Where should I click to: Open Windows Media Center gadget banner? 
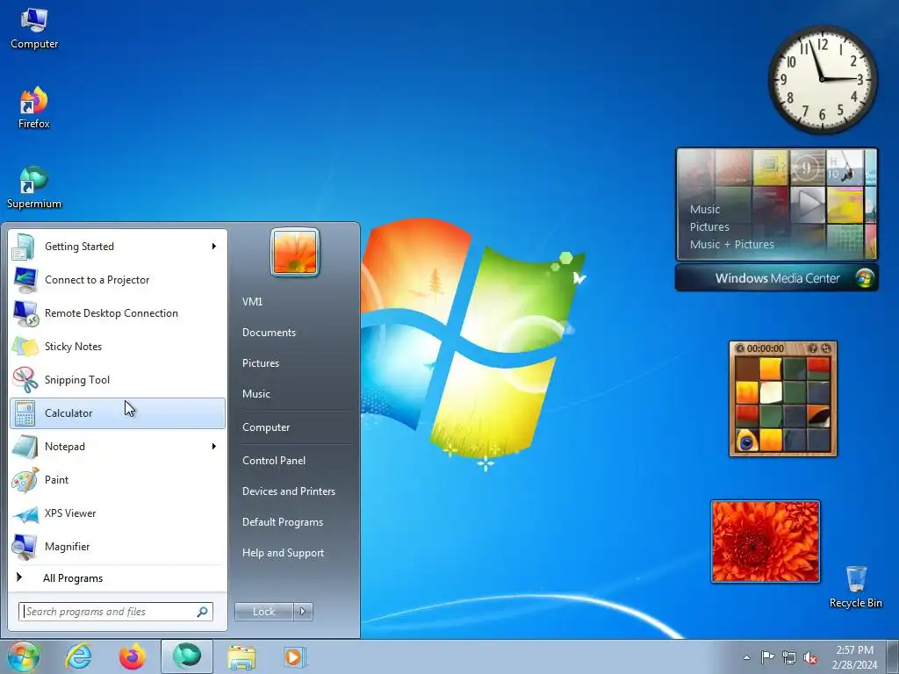point(777,278)
